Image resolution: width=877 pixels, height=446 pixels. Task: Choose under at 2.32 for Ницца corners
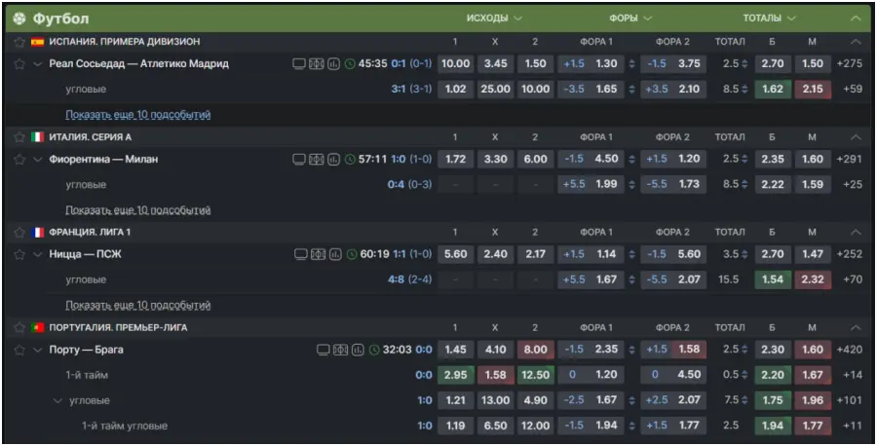[813, 280]
